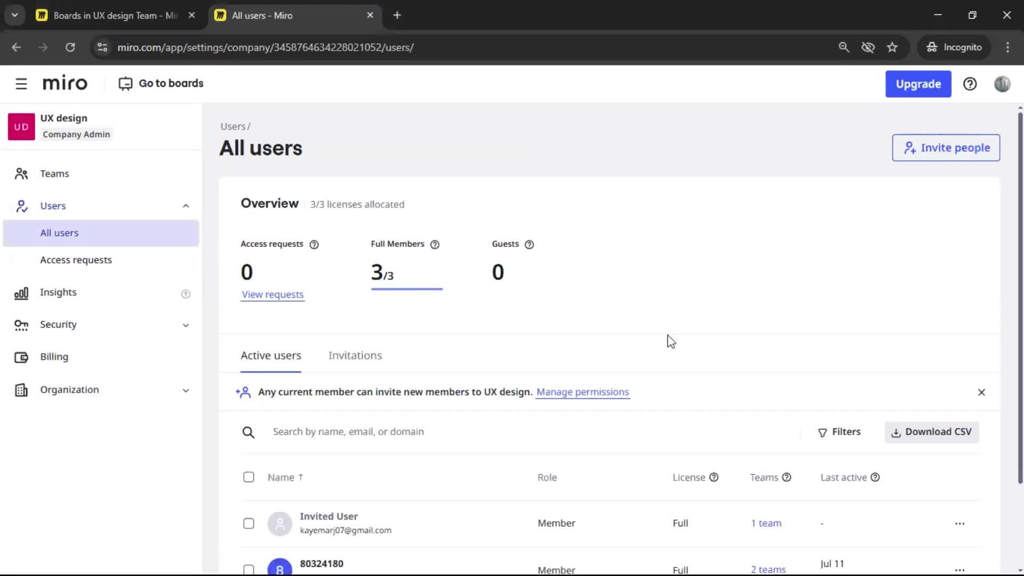Click the 80324180 user avatar

279,566
